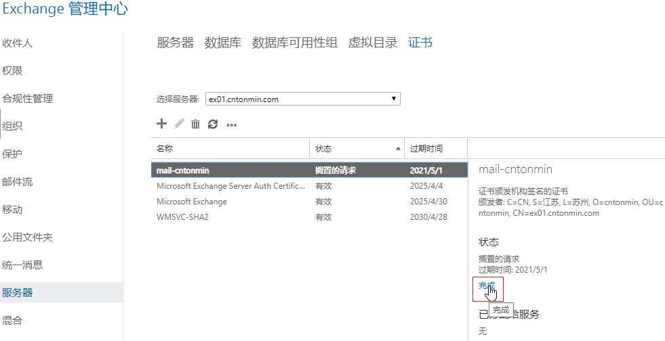Open 邮件流 in the left navigation
665x341 pixels.
pyautogui.click(x=18, y=182)
